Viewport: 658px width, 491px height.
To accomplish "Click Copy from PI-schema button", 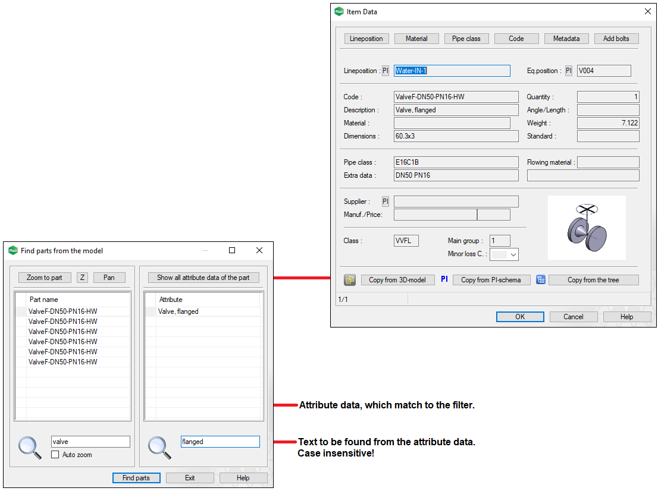I will pyautogui.click(x=491, y=280).
